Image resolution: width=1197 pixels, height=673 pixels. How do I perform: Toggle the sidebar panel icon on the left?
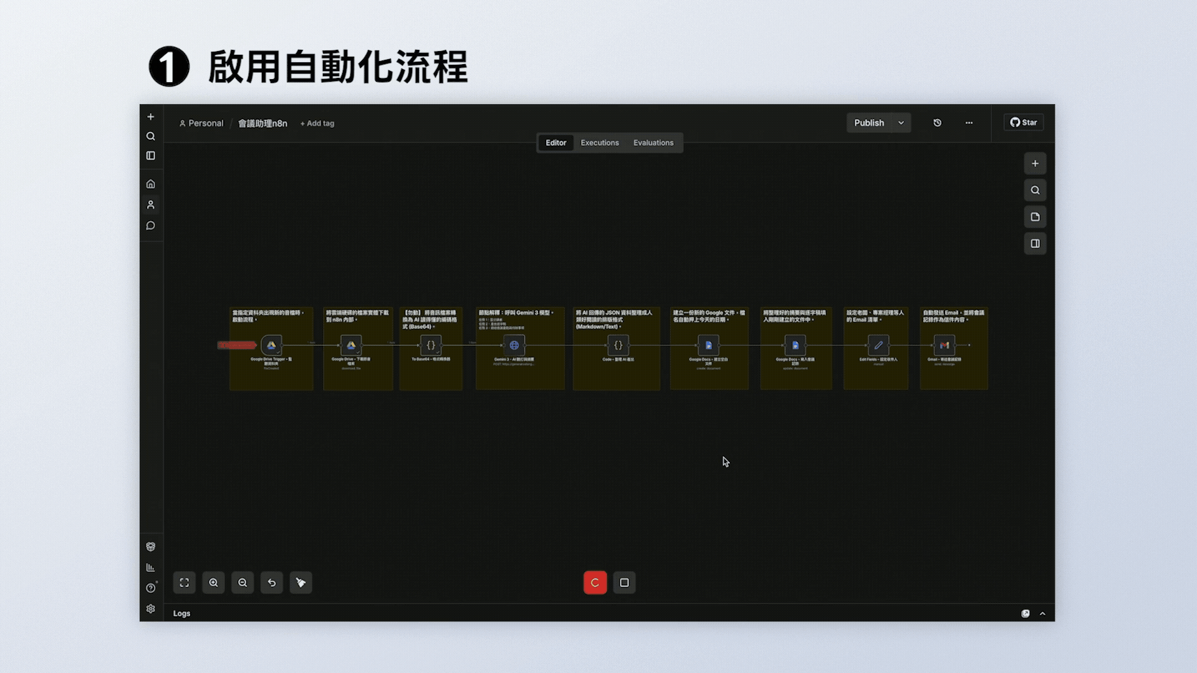tap(150, 155)
